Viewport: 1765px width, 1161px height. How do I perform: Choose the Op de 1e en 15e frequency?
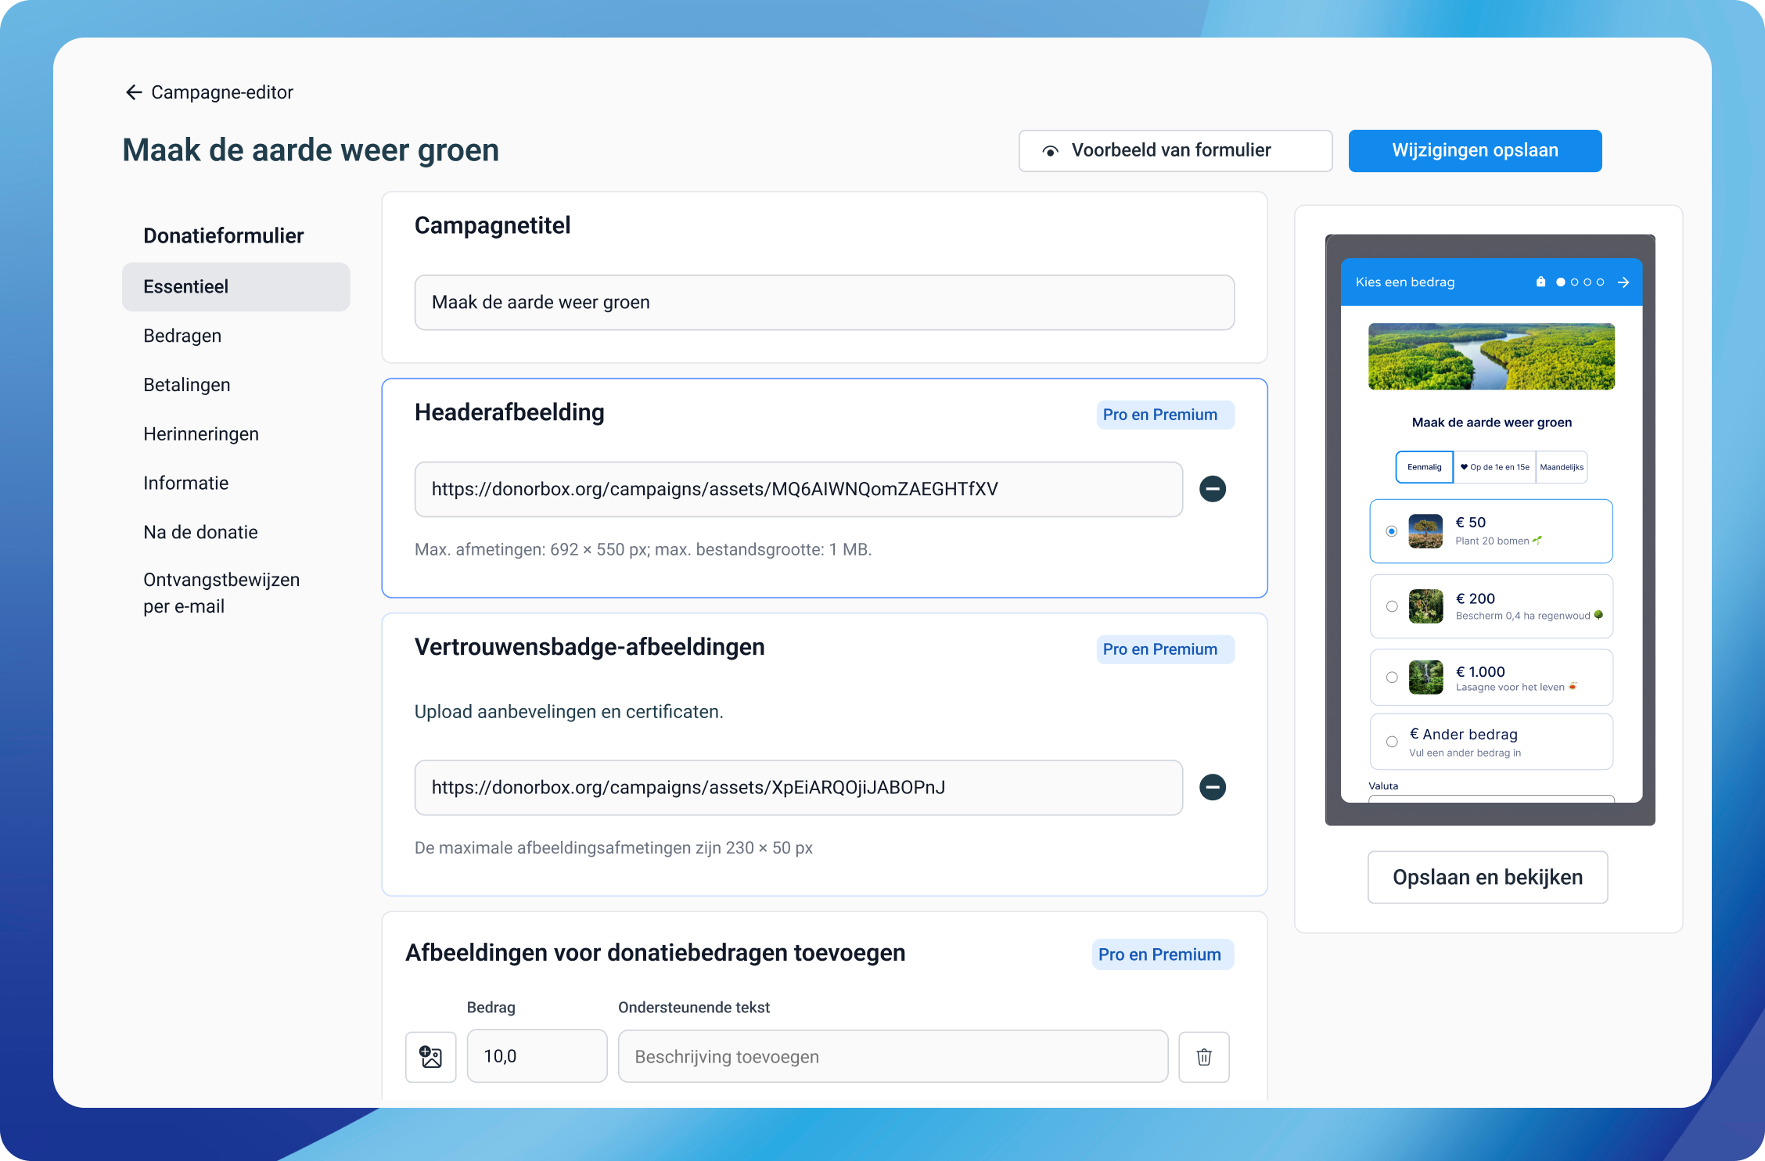1494,467
